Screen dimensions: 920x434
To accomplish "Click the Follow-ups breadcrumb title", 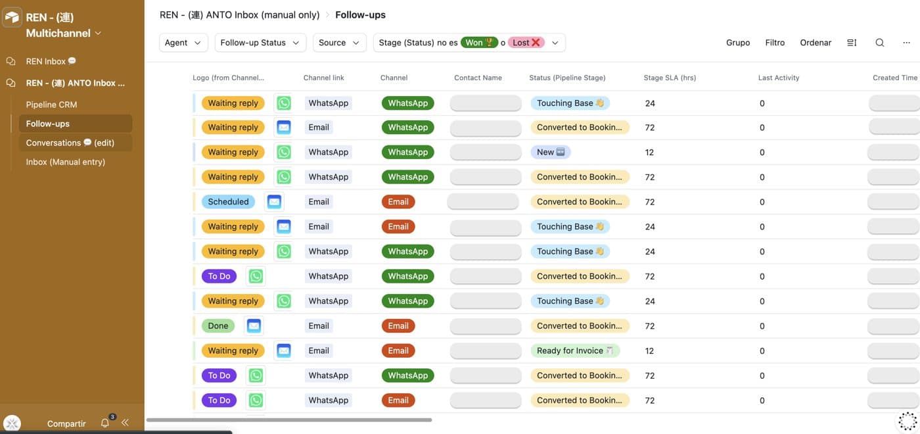I will pyautogui.click(x=360, y=14).
